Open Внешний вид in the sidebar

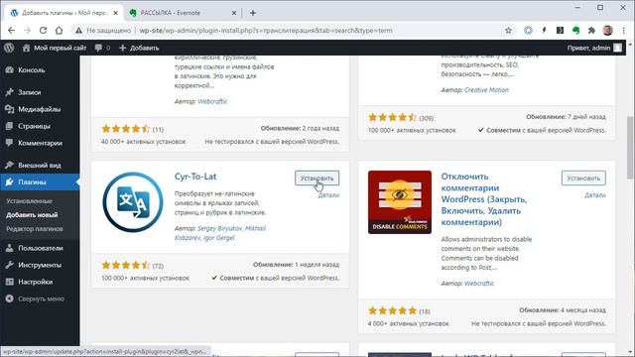click(40, 166)
